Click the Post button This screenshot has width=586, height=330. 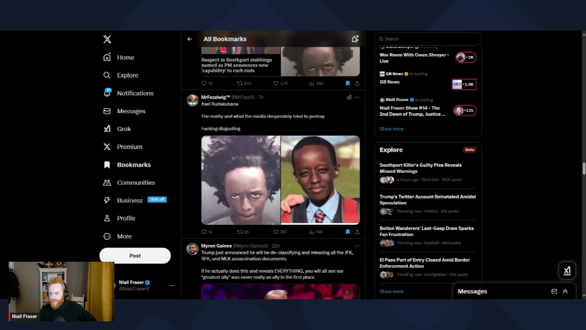click(x=135, y=256)
